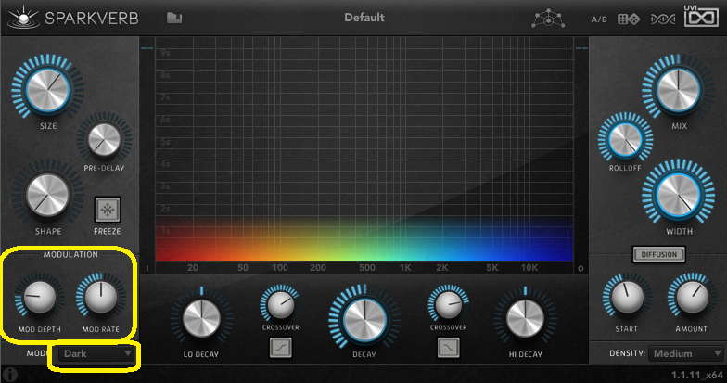Open the Mode dropdown showing Dark
This screenshot has width=727, height=383.
[96, 353]
